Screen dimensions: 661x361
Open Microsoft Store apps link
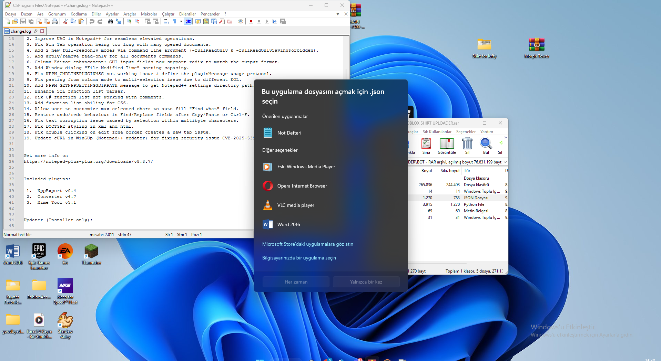coord(308,244)
